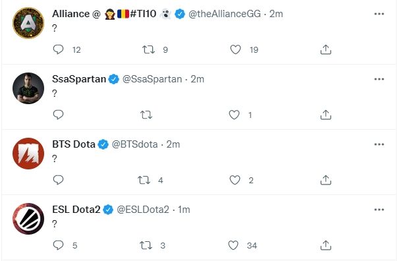Reply to SsaSpartan's tweet
398x261 pixels.
click(58, 115)
